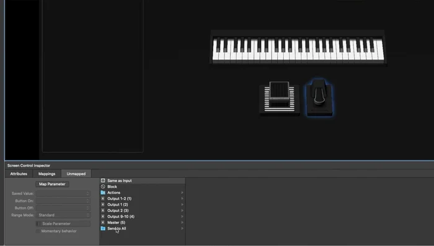Expand the Output 1 (2) submenu arrow
Screen dimensions: 434x246
(182, 204)
